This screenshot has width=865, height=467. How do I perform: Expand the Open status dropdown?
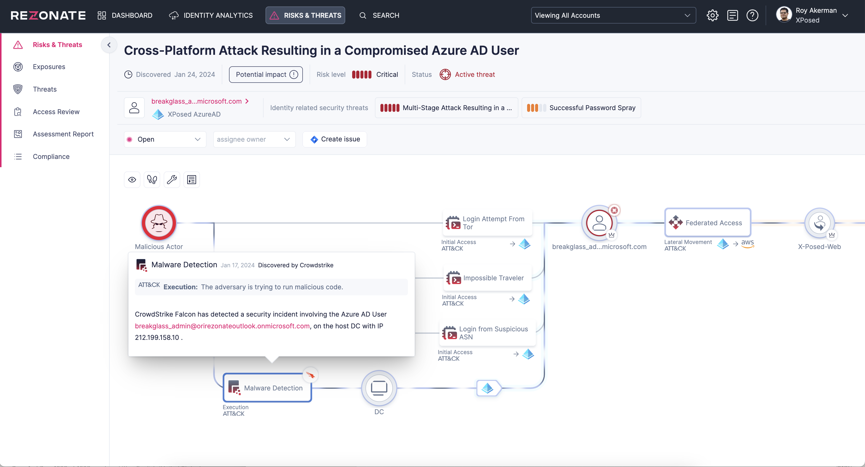tap(165, 139)
